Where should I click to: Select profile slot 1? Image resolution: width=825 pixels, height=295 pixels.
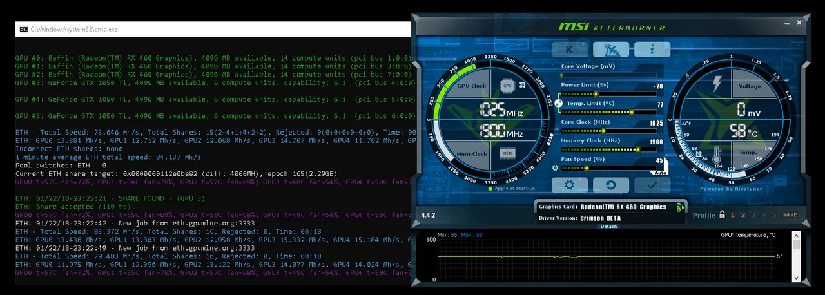pyautogui.click(x=733, y=215)
